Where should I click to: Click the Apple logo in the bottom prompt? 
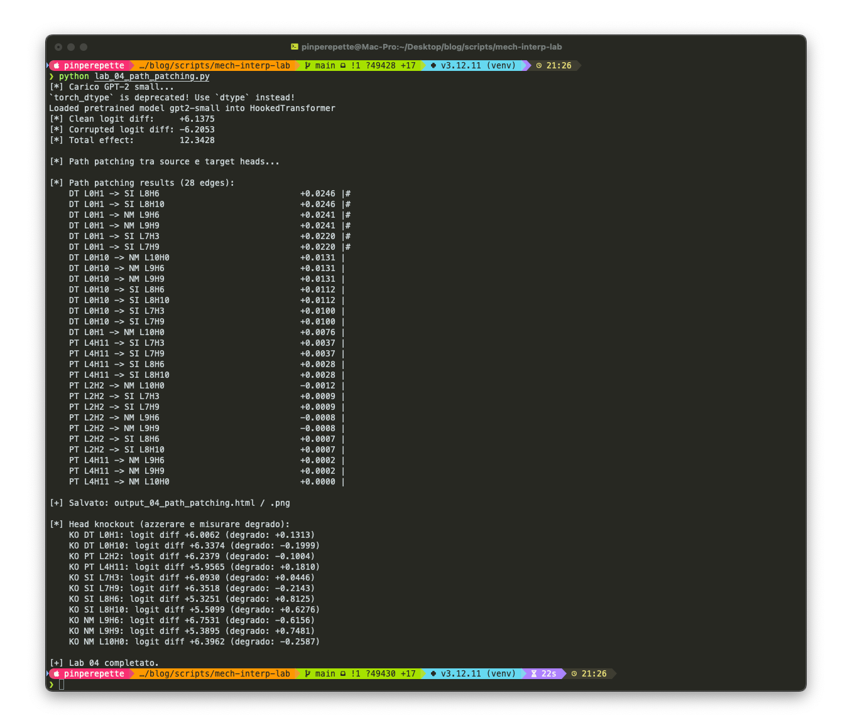[57, 673]
